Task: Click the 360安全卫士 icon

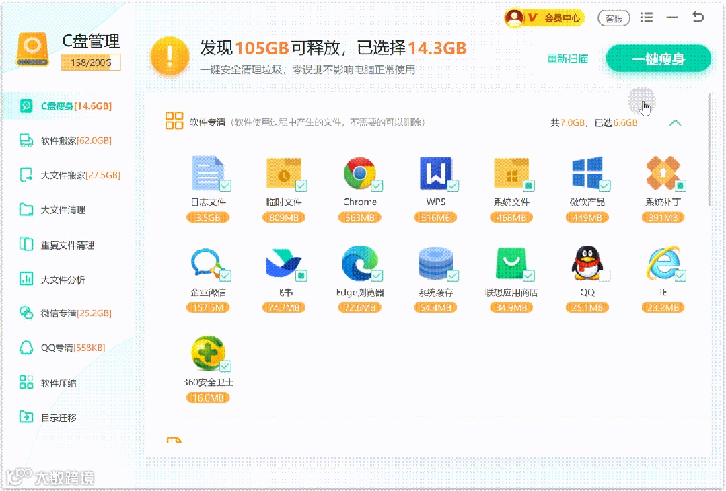Action: click(x=208, y=353)
